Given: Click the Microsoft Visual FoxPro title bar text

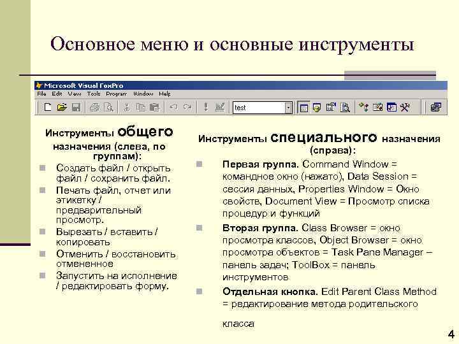Looking at the screenshot, I should click(84, 85).
